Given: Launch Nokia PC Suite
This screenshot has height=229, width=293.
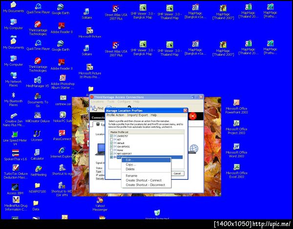Looking at the screenshot, I should pos(63,115).
